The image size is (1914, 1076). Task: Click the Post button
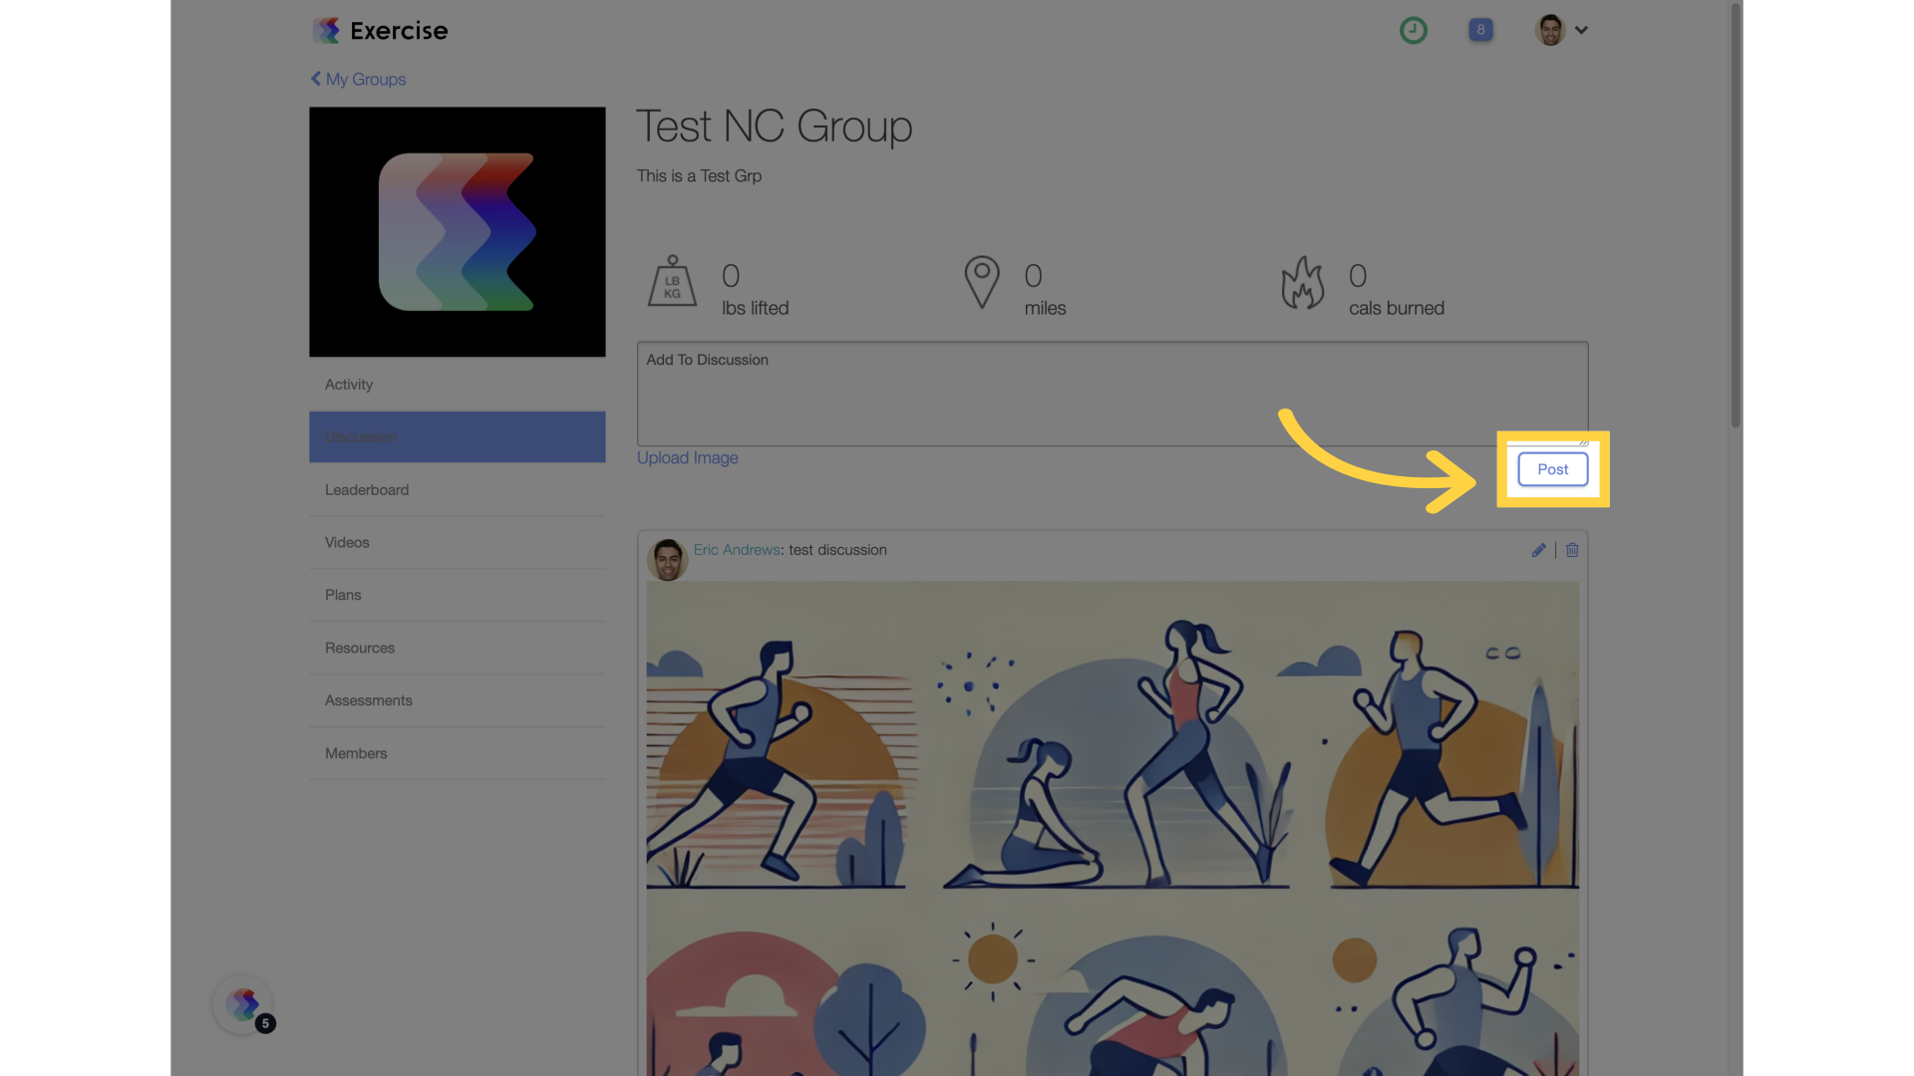[1552, 469]
